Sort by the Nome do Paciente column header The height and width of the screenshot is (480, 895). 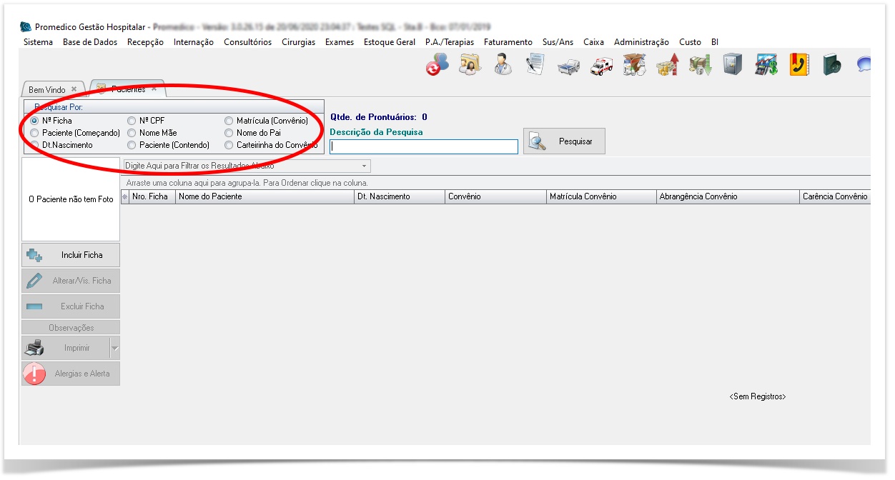264,196
